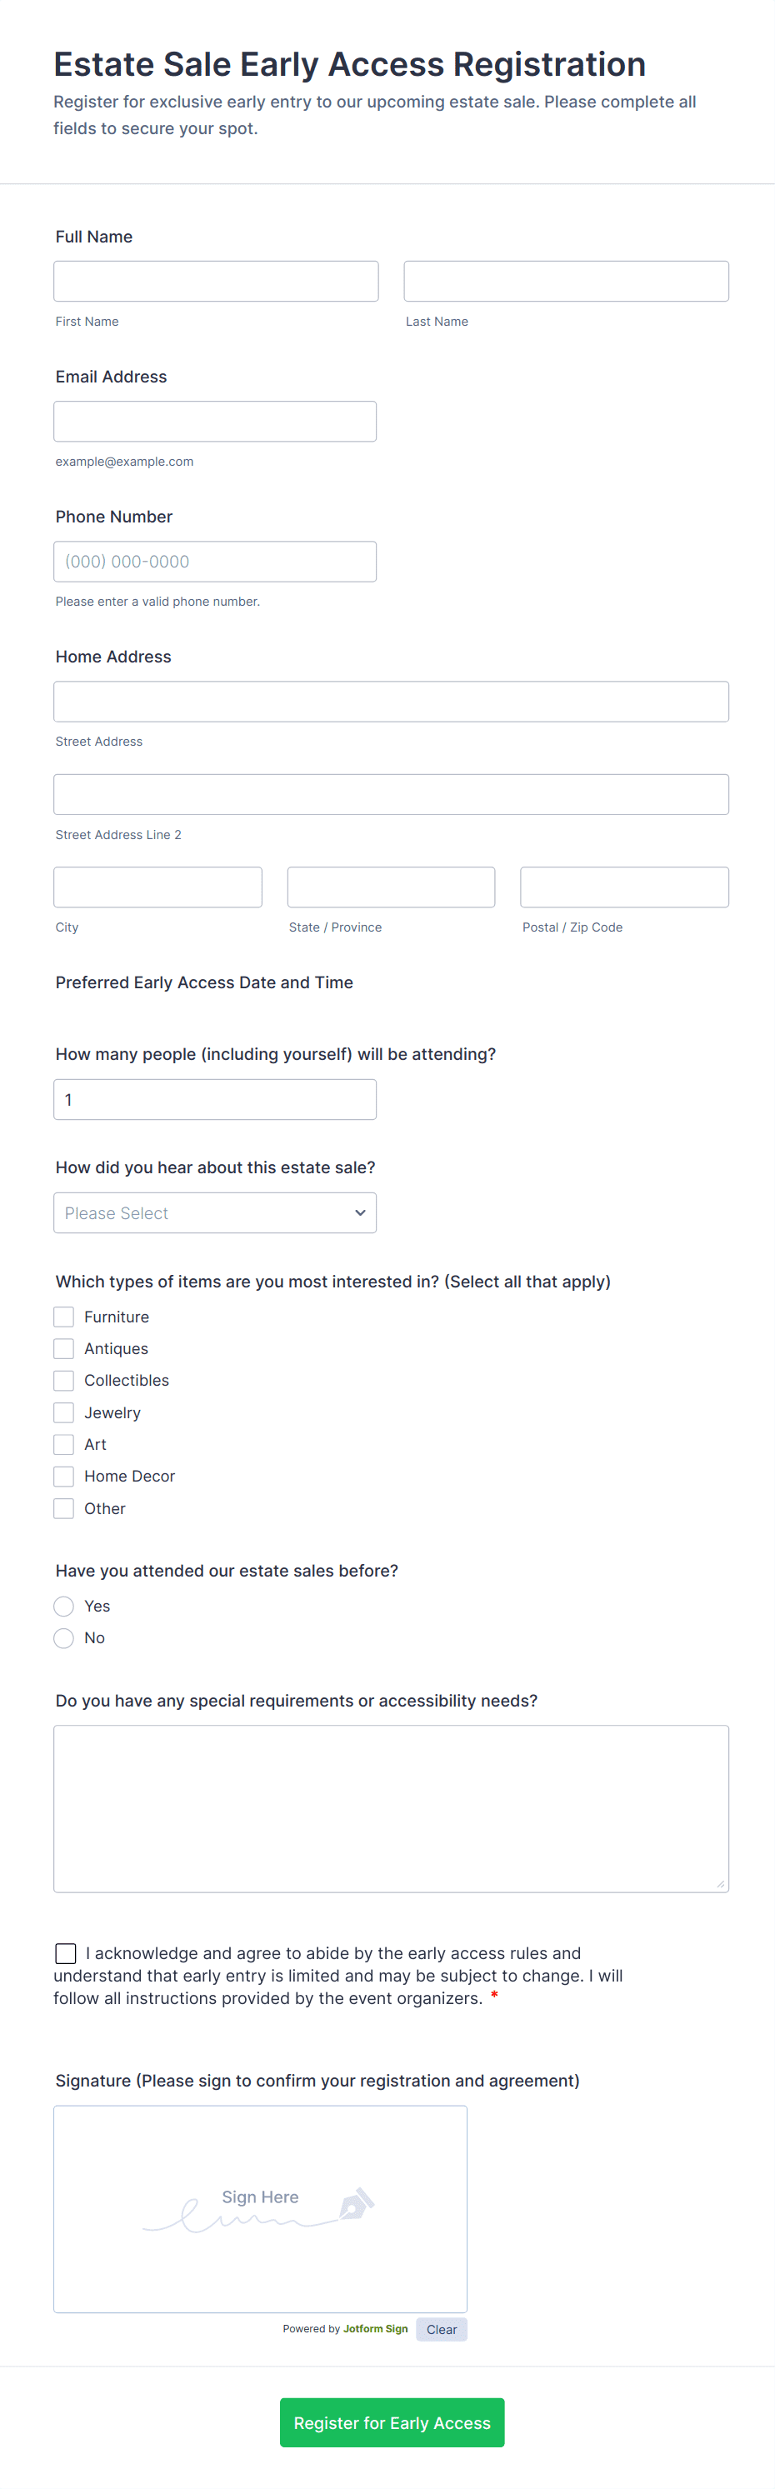The height and width of the screenshot is (2489, 775).
Task: Enable the Home Decor checkbox
Action: click(64, 1477)
